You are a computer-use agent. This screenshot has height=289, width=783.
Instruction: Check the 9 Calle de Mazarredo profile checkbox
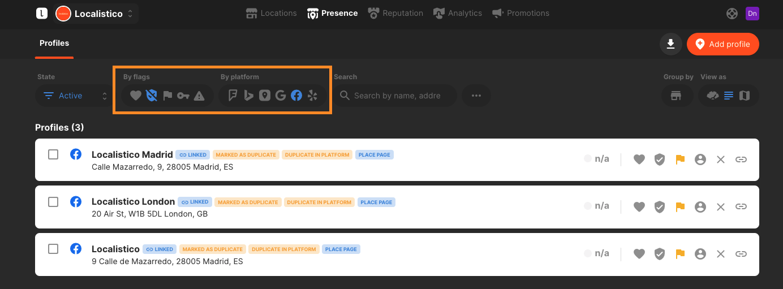pyautogui.click(x=53, y=249)
